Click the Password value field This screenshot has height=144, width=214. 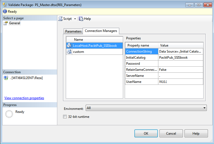(180, 64)
